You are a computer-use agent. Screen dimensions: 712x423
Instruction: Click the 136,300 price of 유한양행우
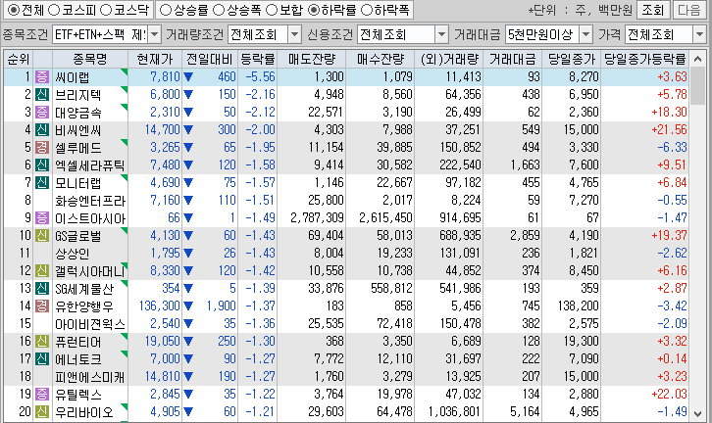[x=160, y=306]
